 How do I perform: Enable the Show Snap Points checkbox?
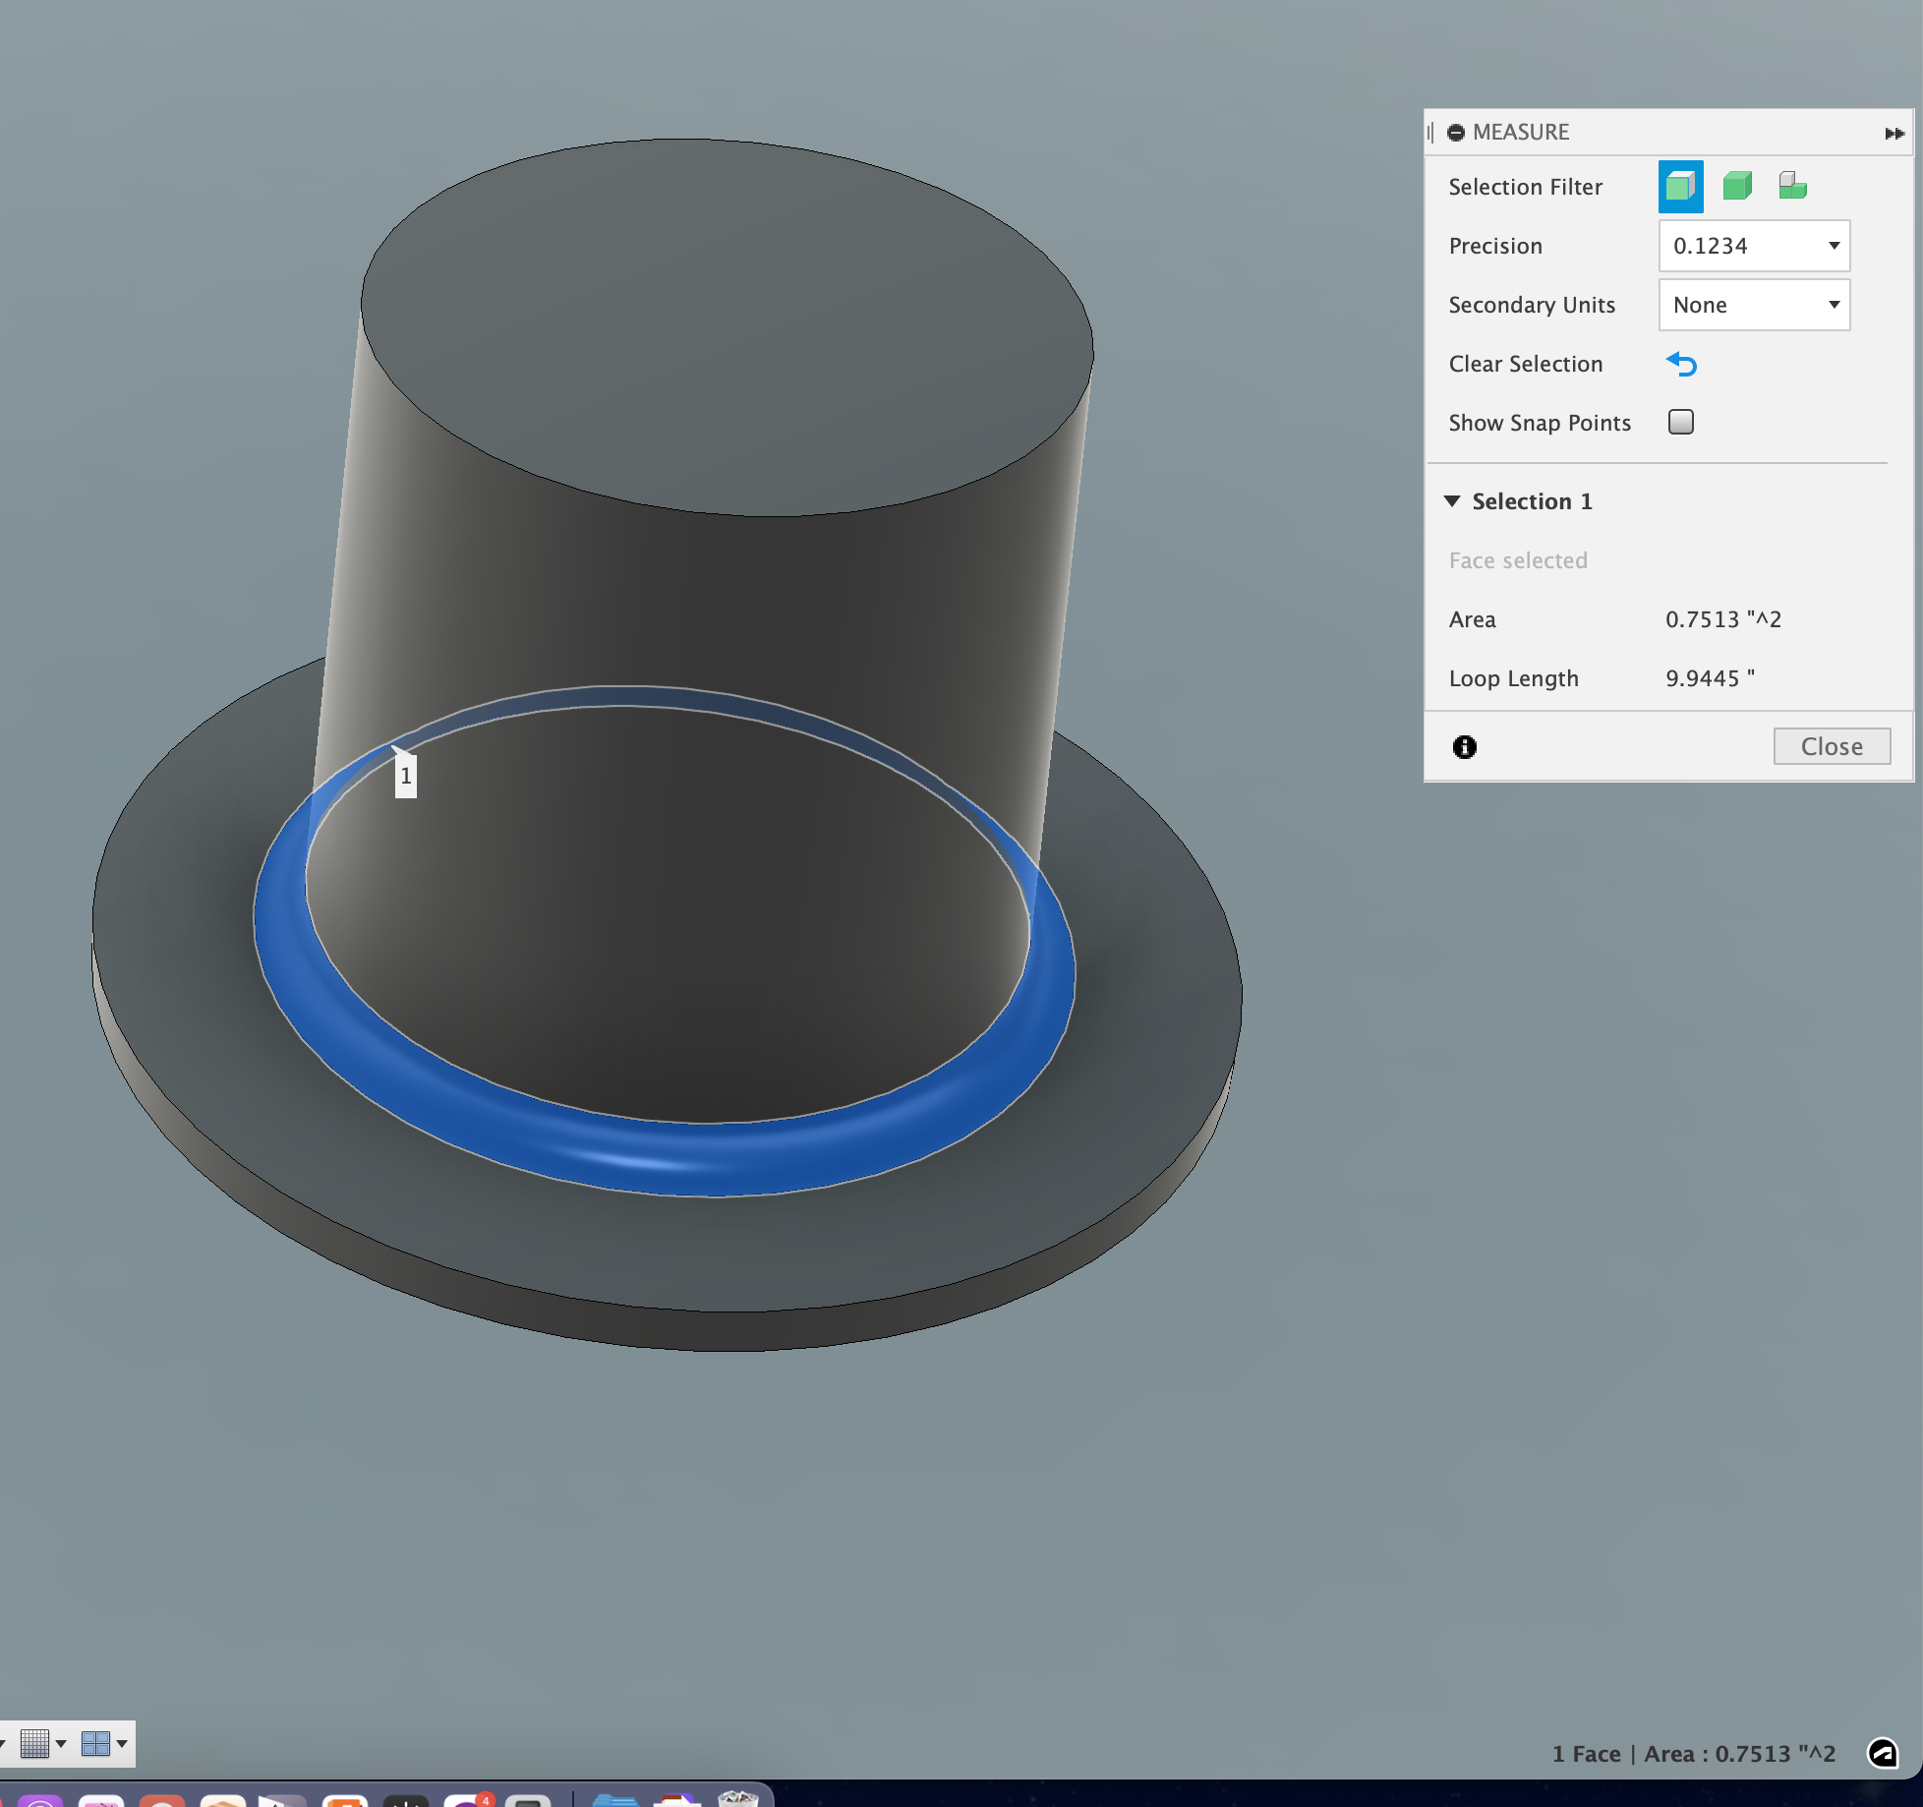click(1680, 421)
